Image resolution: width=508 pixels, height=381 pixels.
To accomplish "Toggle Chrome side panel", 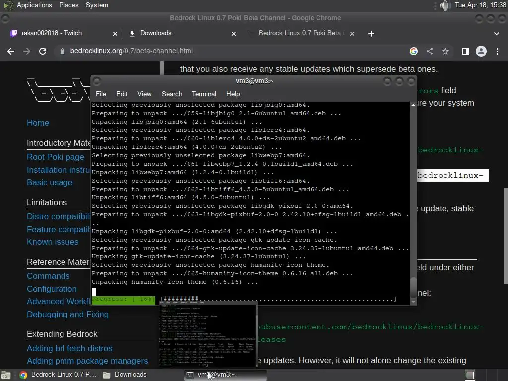I will coord(465,51).
